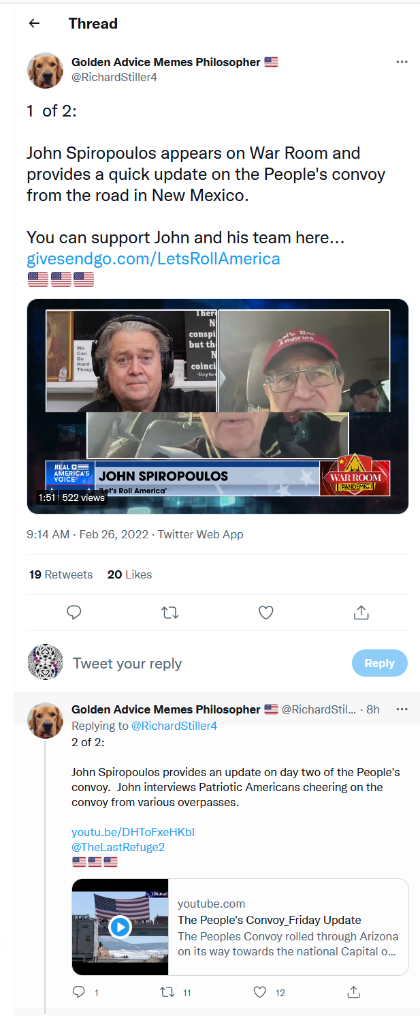This screenshot has height=1016, width=420.
Task: Go back using the Thread arrow
Action: click(x=34, y=23)
